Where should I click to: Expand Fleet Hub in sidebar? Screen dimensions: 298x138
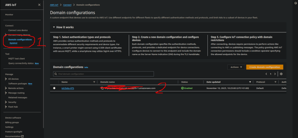(x=6, y=107)
